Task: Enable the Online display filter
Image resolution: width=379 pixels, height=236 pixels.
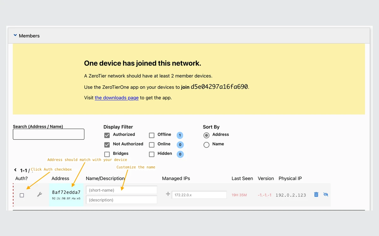Action: point(152,145)
